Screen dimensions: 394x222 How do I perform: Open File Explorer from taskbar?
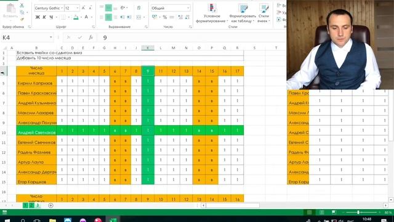(52, 221)
